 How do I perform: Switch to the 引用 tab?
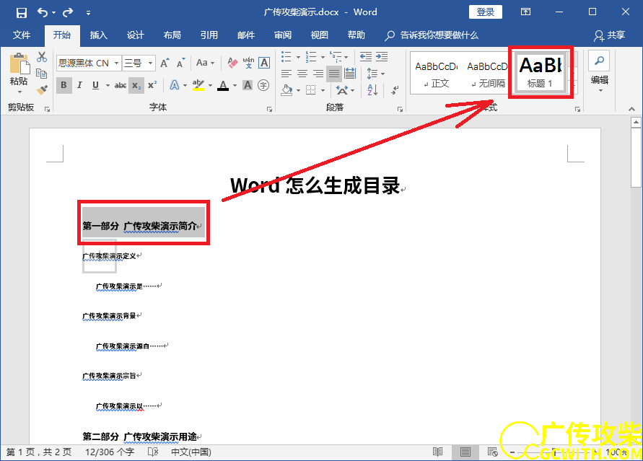[x=209, y=35]
